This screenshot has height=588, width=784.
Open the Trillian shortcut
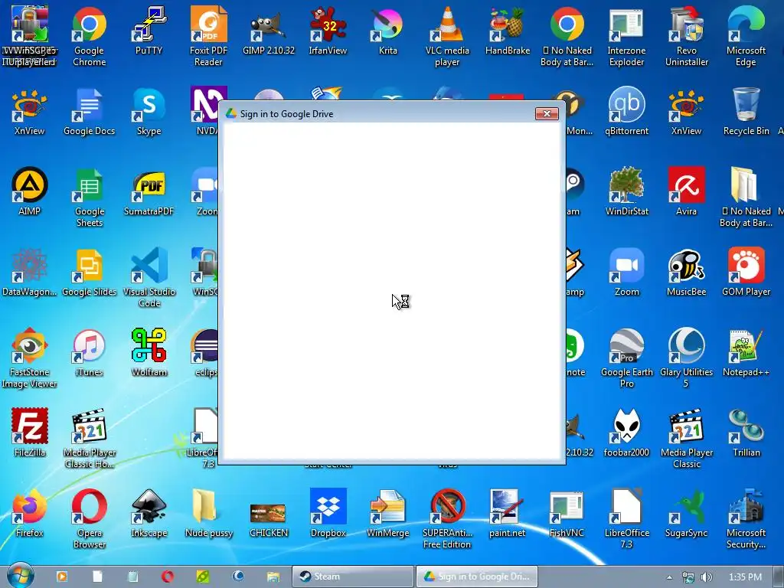[746, 433]
